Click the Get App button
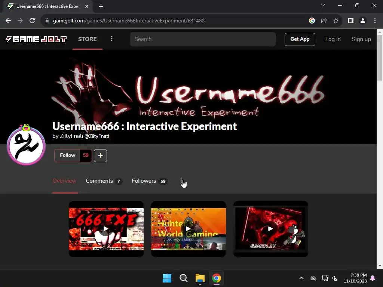 [x=300, y=39]
